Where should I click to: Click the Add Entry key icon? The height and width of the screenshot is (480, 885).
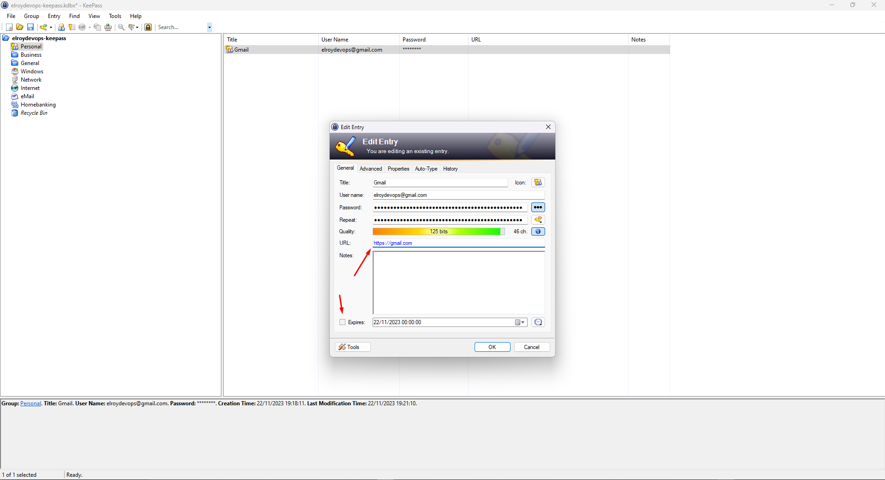[x=43, y=27]
